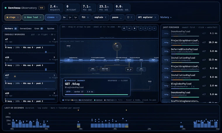
Task: Toggle the demo load switch
Action: pos(33,18)
